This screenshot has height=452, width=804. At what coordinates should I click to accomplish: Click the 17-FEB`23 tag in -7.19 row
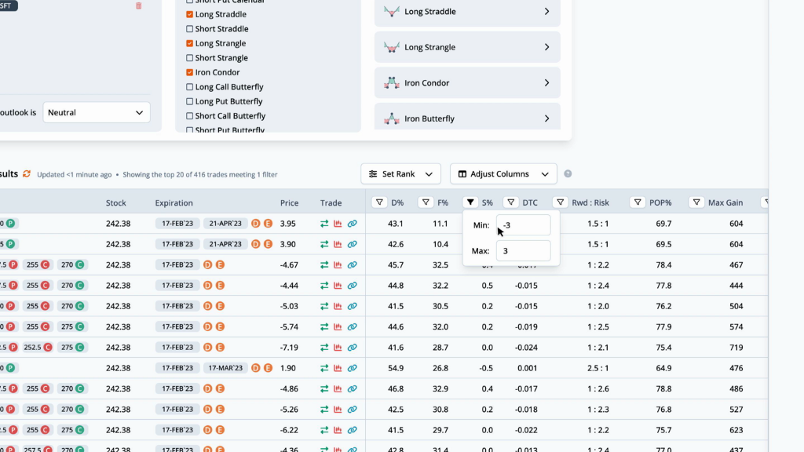point(177,348)
